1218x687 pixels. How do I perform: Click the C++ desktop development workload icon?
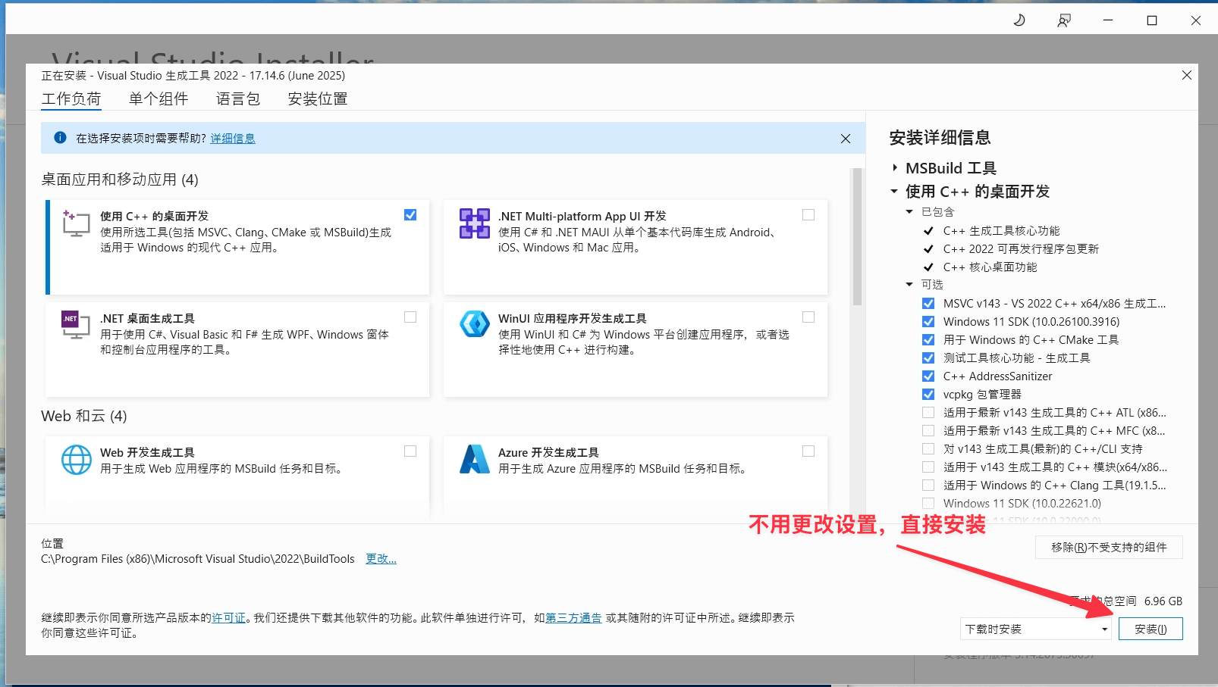76,223
